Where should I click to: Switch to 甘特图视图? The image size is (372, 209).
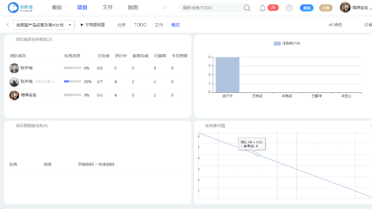coord(95,24)
